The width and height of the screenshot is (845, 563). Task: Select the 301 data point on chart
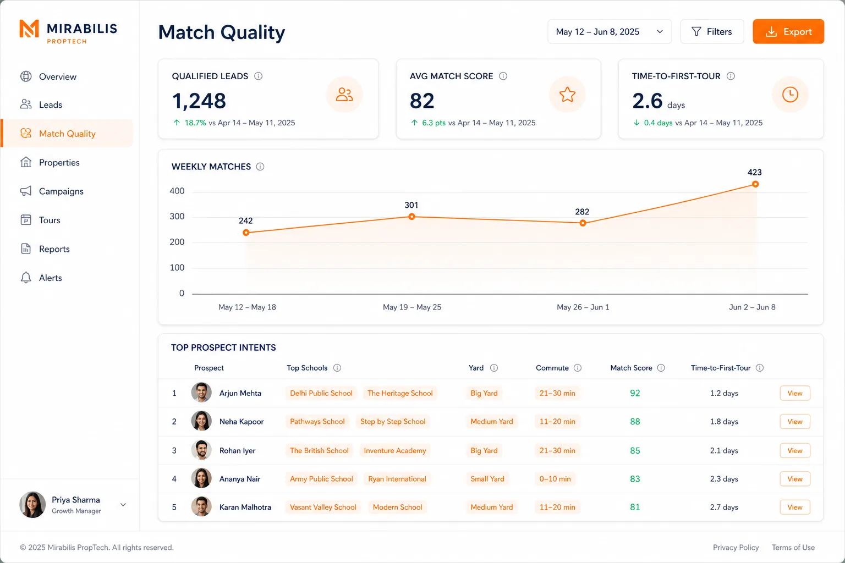411,217
